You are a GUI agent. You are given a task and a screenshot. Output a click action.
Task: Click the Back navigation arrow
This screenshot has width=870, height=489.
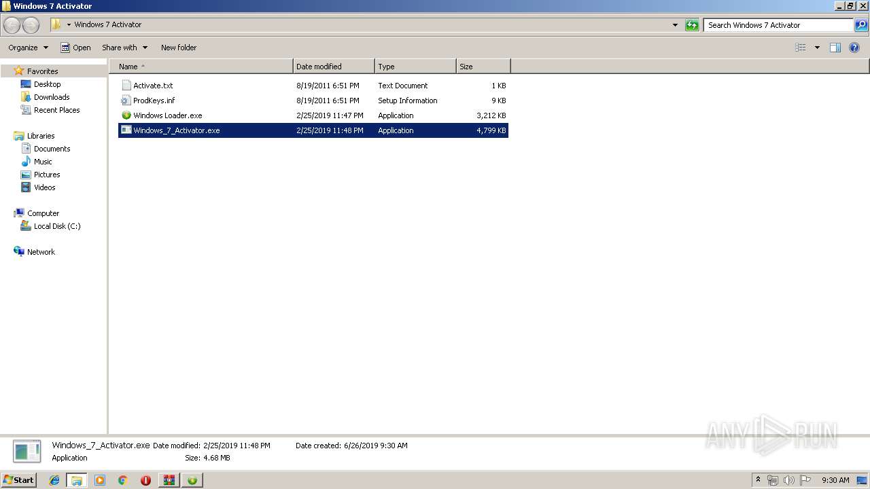pos(12,25)
